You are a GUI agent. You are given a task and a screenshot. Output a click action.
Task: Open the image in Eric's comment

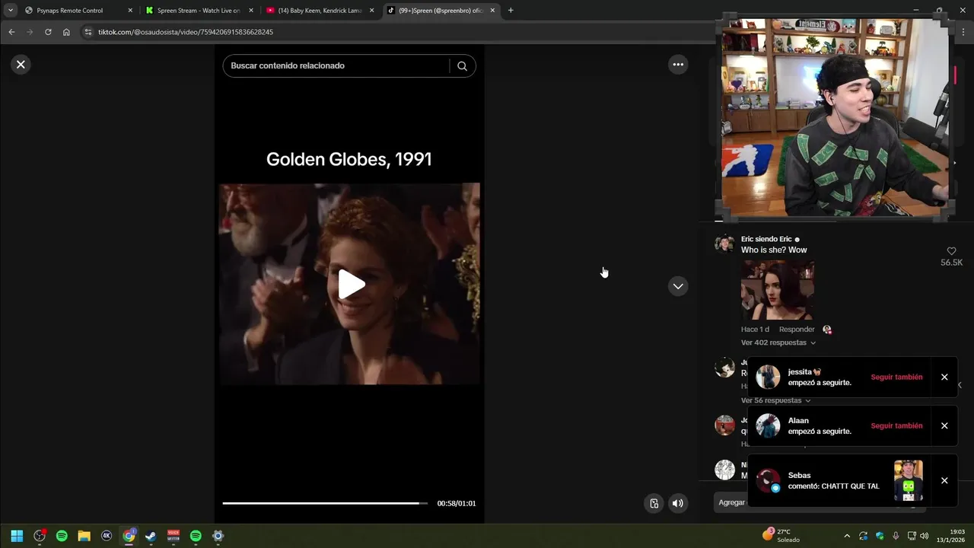(778, 290)
